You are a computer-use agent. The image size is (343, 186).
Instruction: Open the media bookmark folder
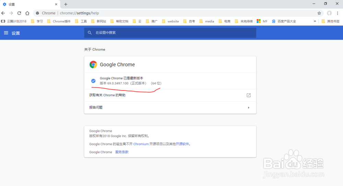point(207,21)
